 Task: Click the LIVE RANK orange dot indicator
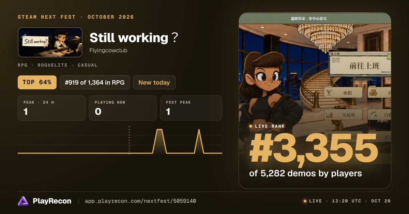pos(251,126)
